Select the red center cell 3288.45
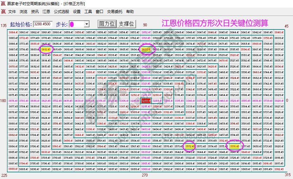The height and width of the screenshot is (179, 293). tap(146, 101)
